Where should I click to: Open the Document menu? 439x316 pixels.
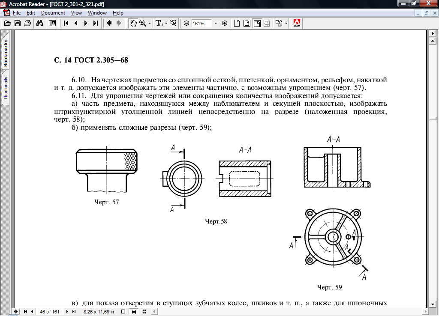pyautogui.click(x=53, y=13)
